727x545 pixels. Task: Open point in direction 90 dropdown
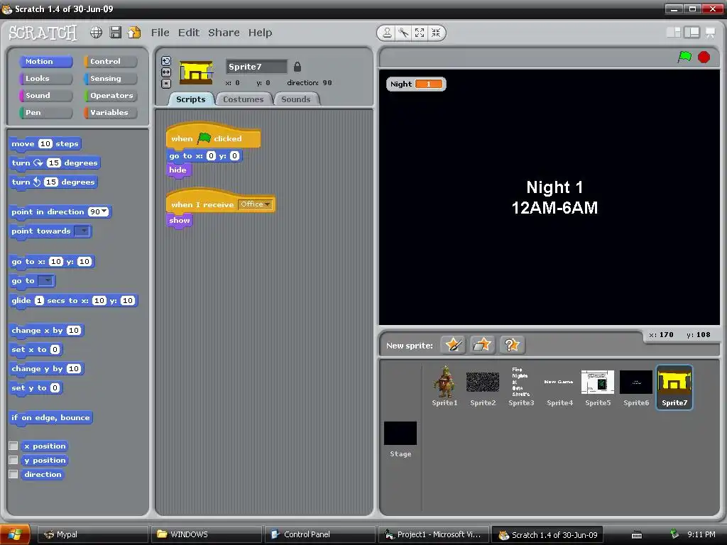(x=104, y=211)
